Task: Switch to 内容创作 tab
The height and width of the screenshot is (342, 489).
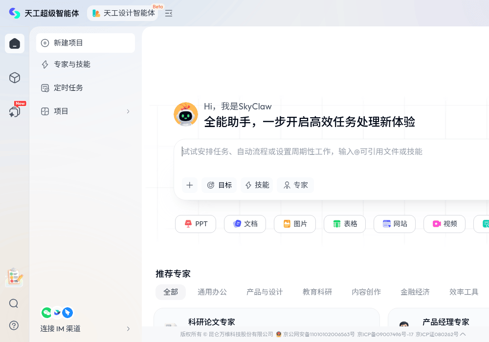Action: 366,292
